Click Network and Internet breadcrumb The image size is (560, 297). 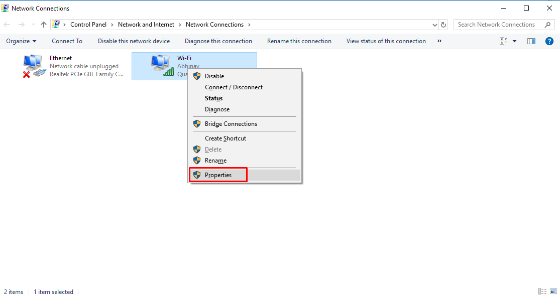[146, 25]
